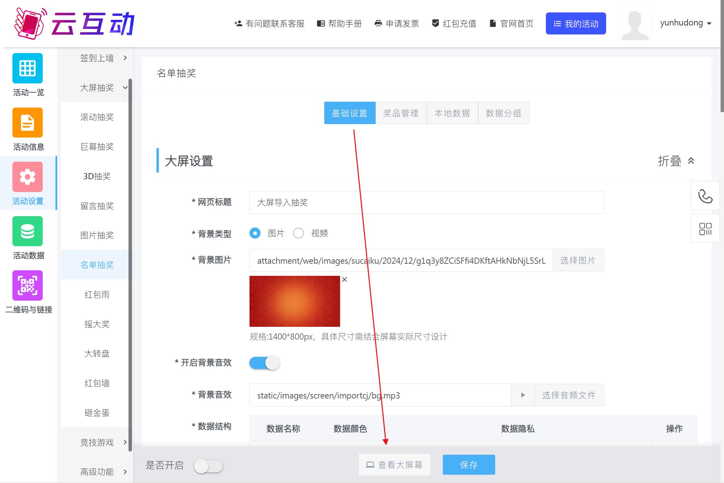Open 二维码与链接 using the QR code icon
Image resolution: width=724 pixels, height=483 pixels.
tap(28, 291)
